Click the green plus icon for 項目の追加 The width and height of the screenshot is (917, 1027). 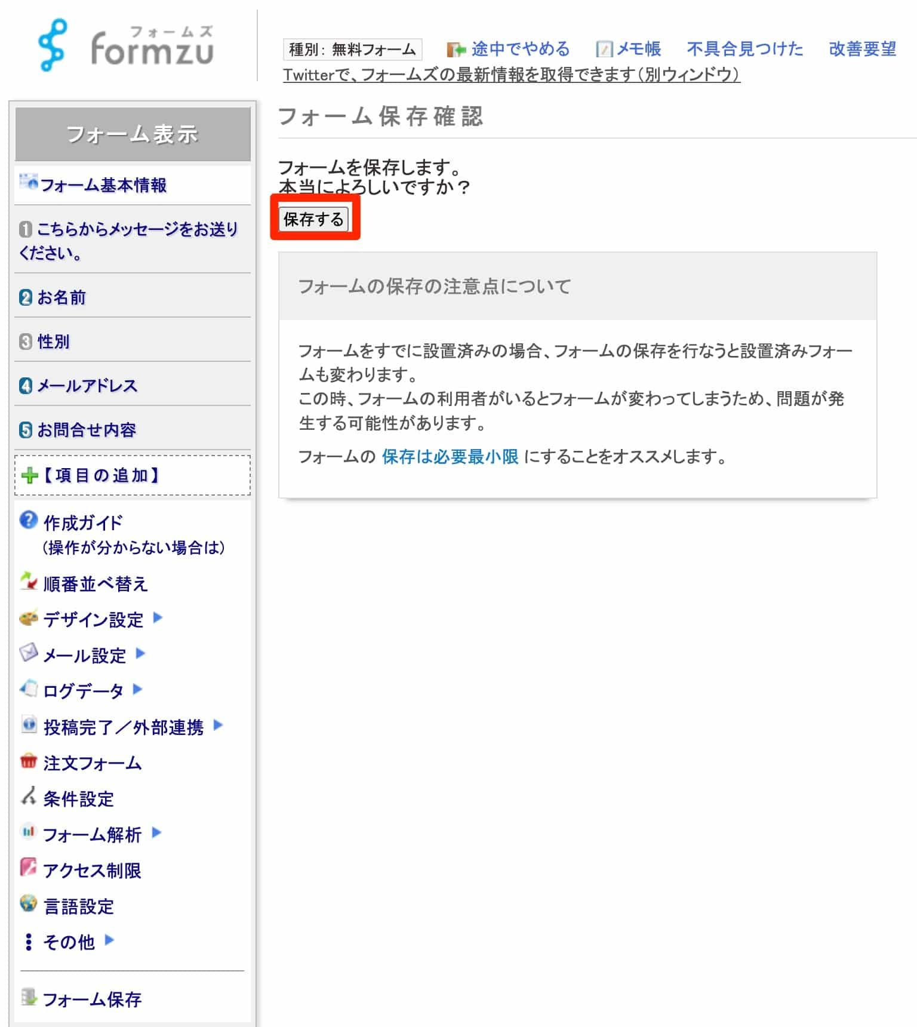pos(29,476)
